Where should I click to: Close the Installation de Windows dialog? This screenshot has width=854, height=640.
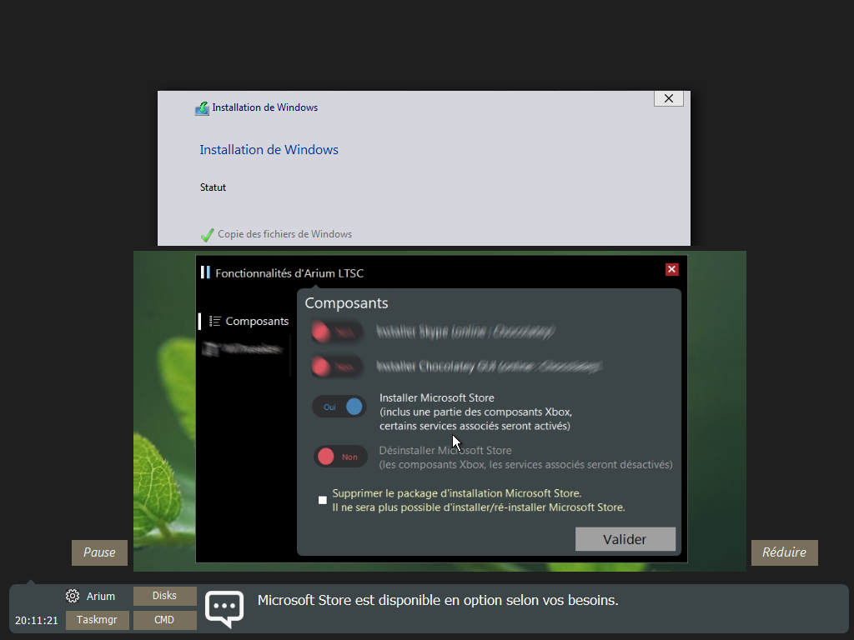tap(669, 98)
